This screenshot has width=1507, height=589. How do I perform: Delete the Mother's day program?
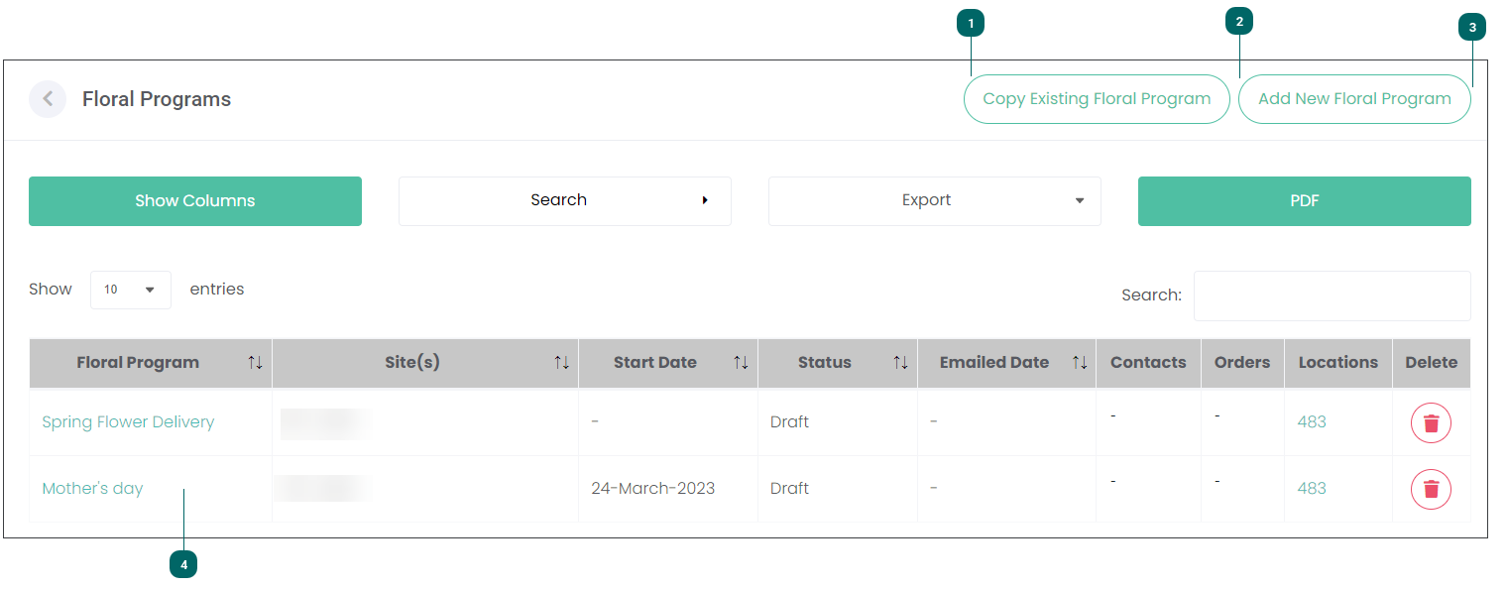tap(1431, 490)
